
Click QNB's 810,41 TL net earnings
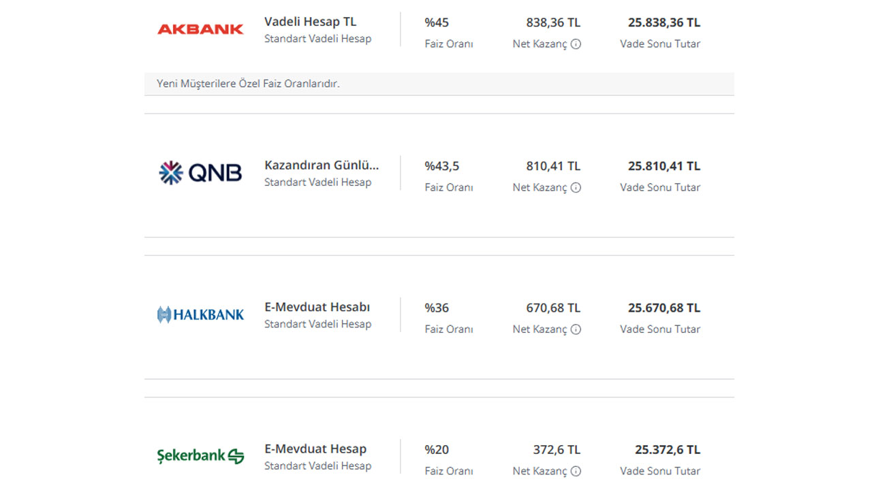(553, 166)
